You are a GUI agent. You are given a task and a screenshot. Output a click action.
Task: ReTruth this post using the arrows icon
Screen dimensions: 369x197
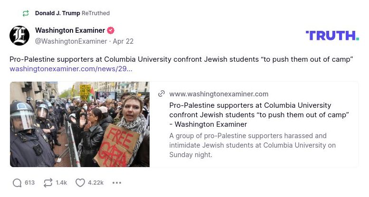pyautogui.click(x=48, y=183)
